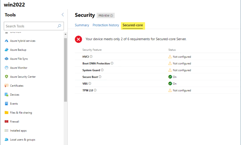This screenshot has width=241, height=145.
Task: Open Events tool label
Action: click(14, 104)
